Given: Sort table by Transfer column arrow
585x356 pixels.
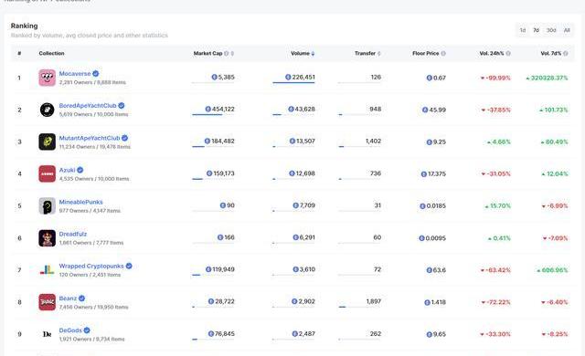Looking at the screenshot, I should [x=379, y=54].
